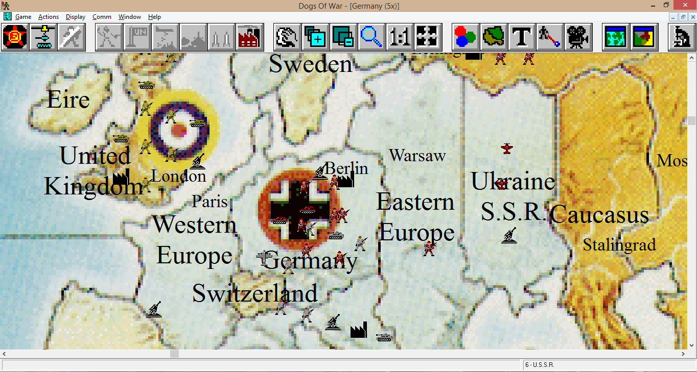
Task: Select the grey plane beside Germany label
Action: pyautogui.click(x=264, y=258)
